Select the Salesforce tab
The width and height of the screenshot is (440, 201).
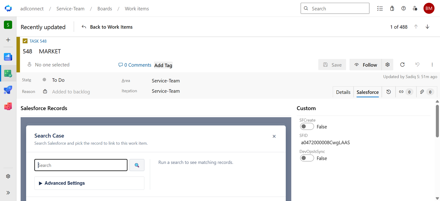pos(367,92)
